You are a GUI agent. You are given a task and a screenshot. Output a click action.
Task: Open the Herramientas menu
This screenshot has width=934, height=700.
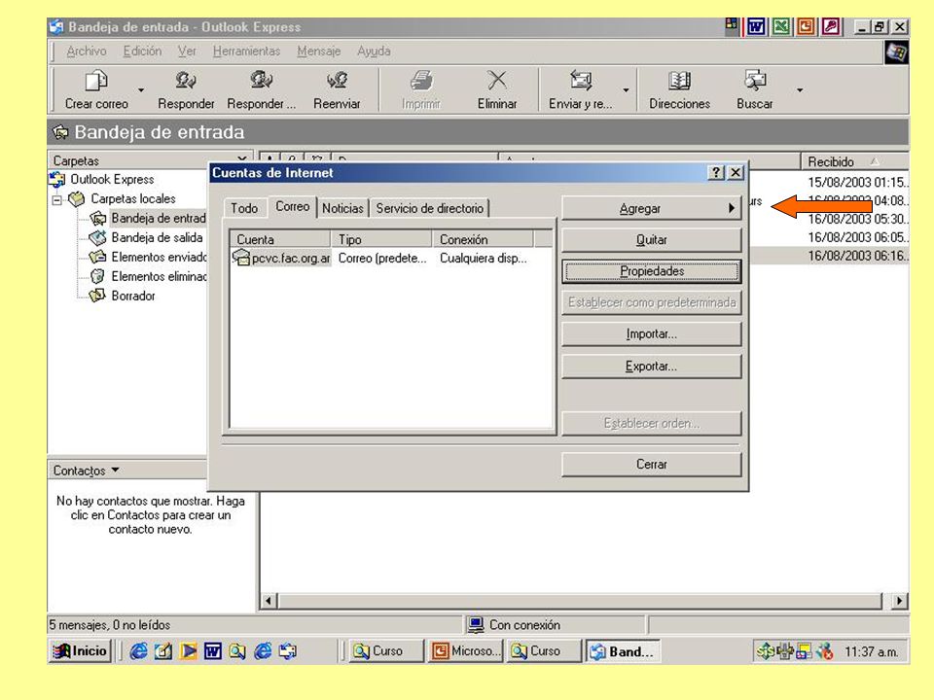click(246, 52)
